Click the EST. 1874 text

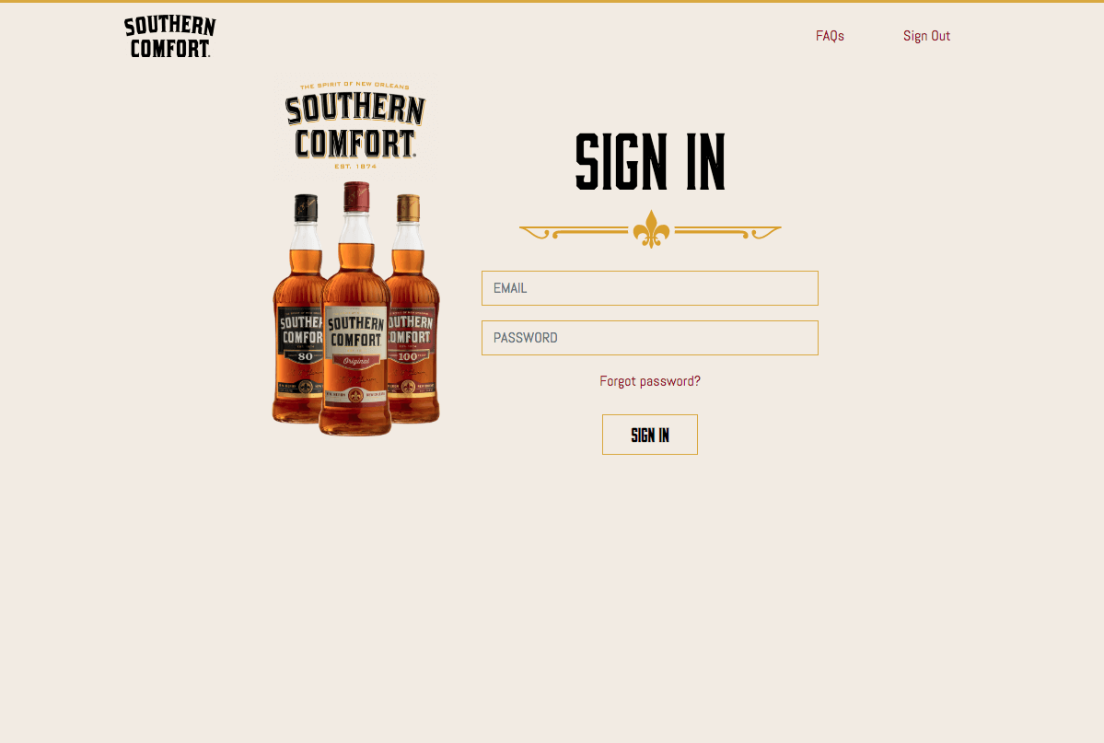pos(355,167)
